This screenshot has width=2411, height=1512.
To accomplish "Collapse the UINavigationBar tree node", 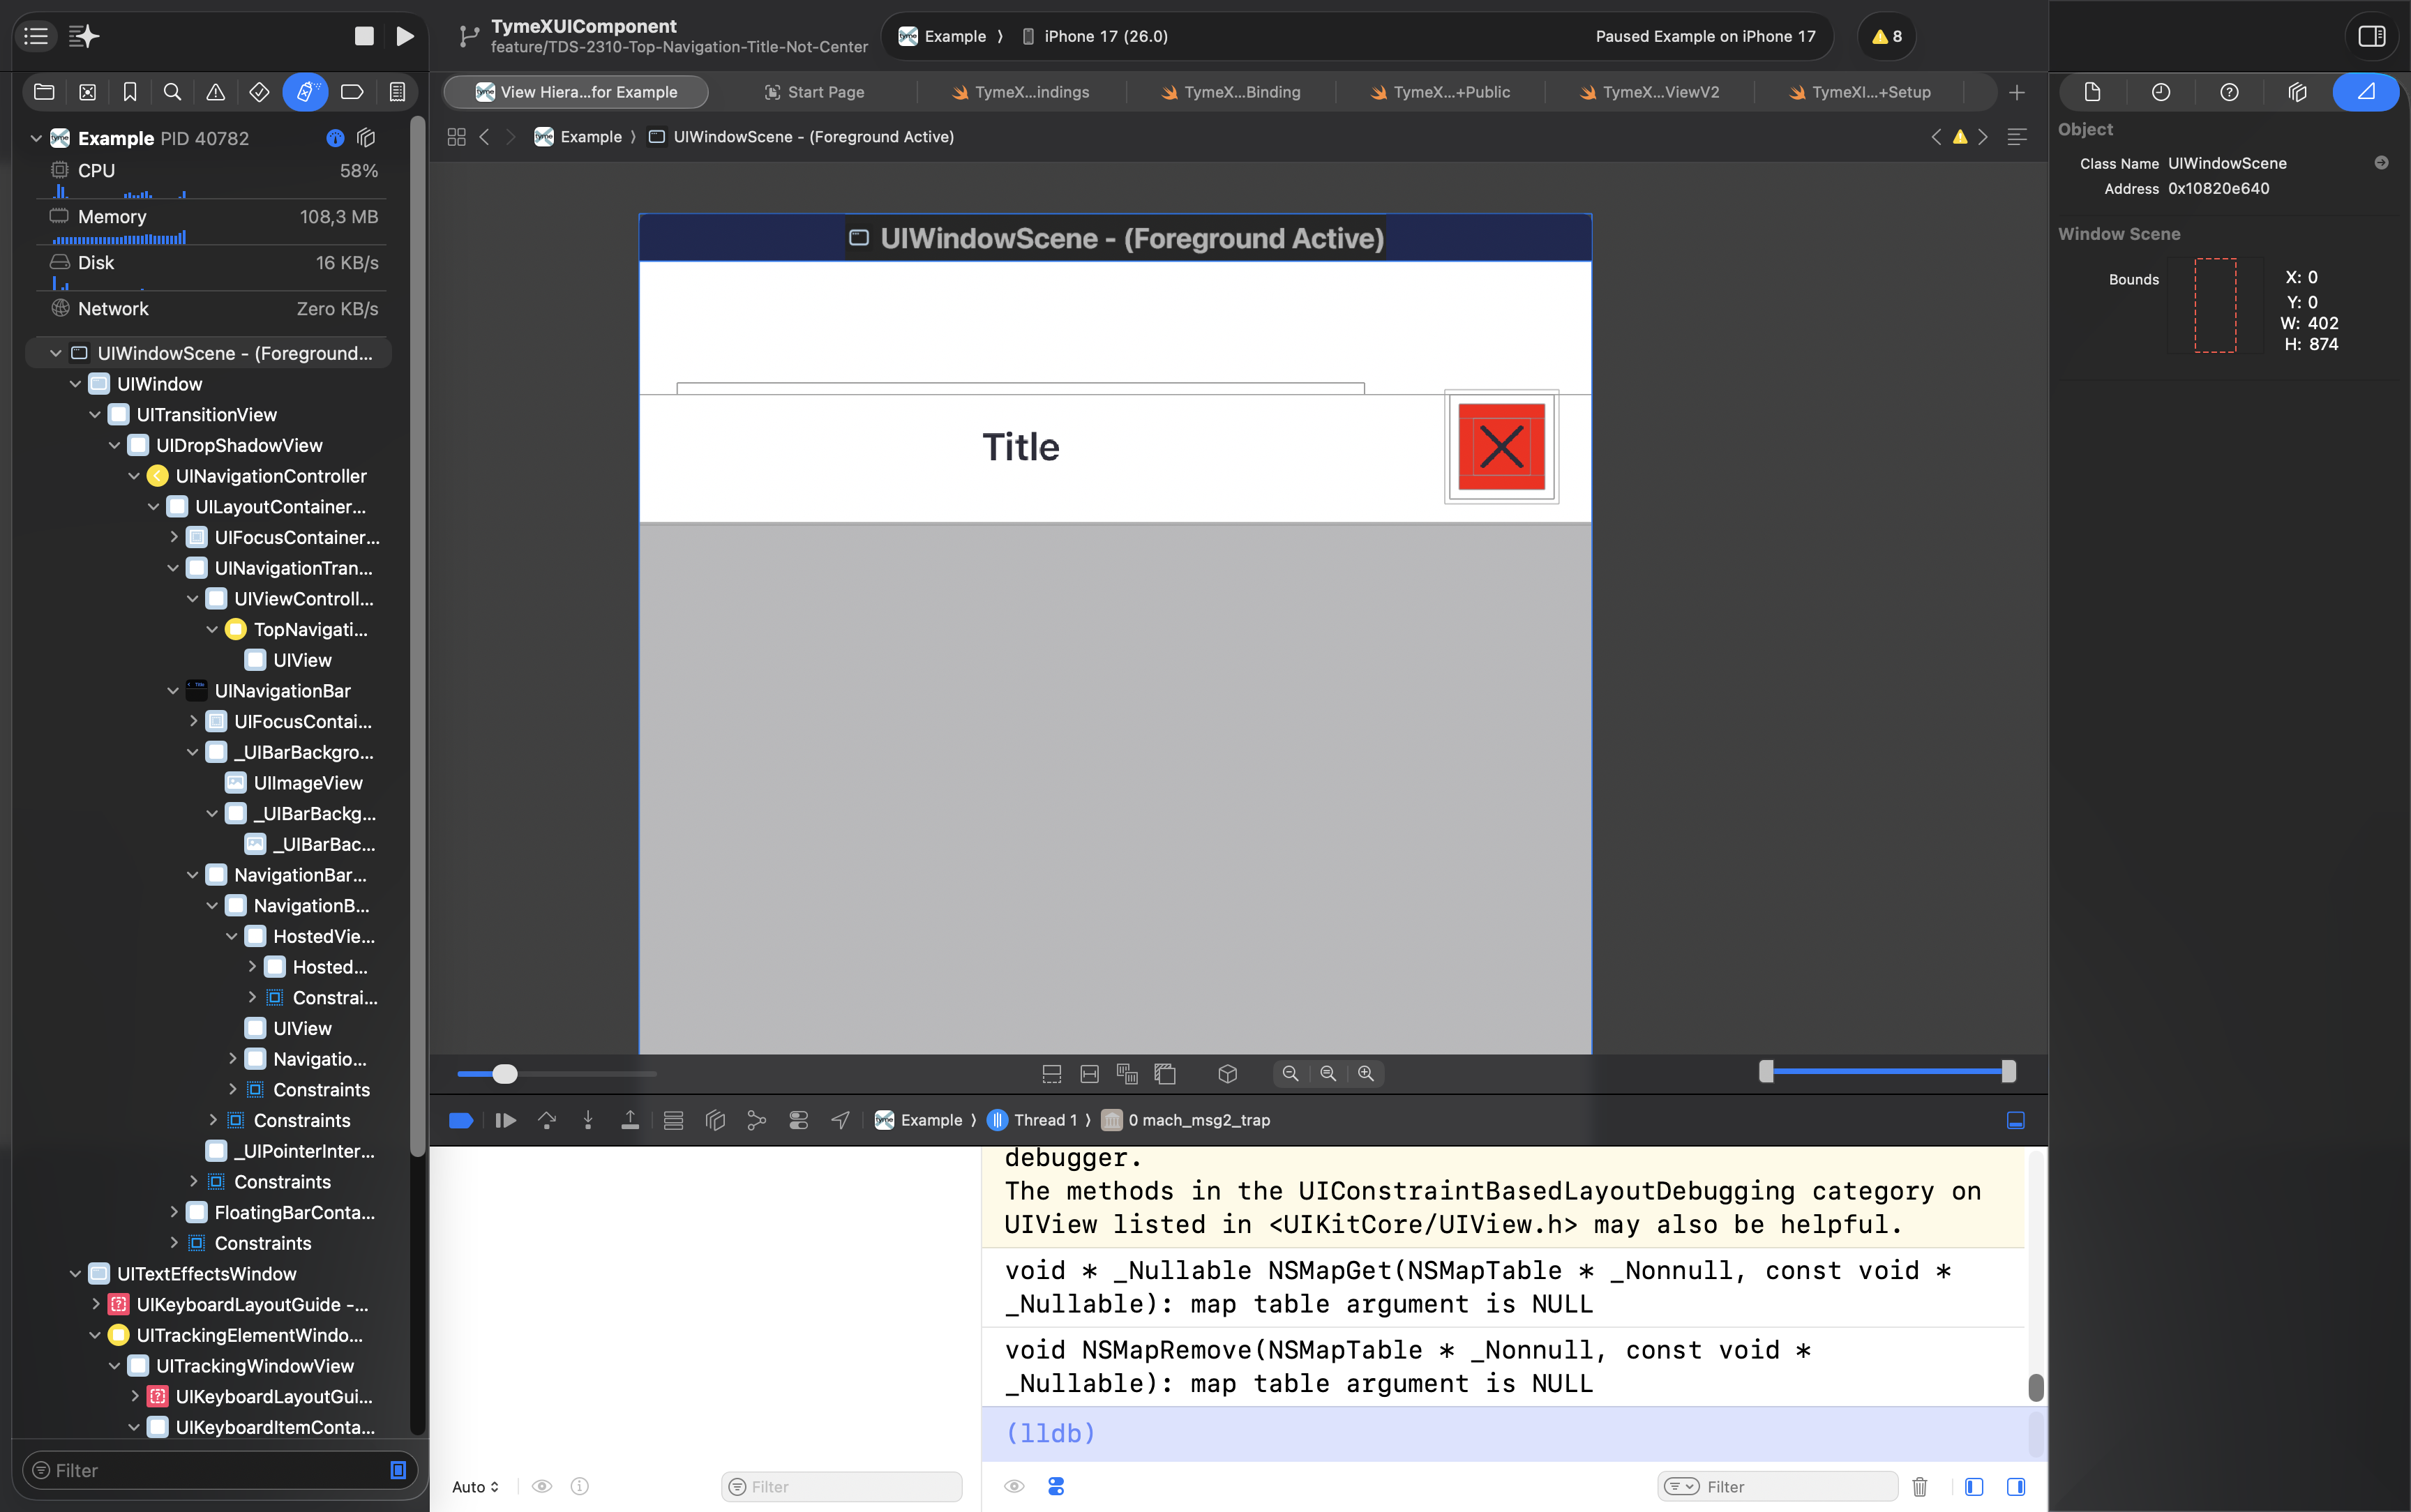I will (173, 691).
